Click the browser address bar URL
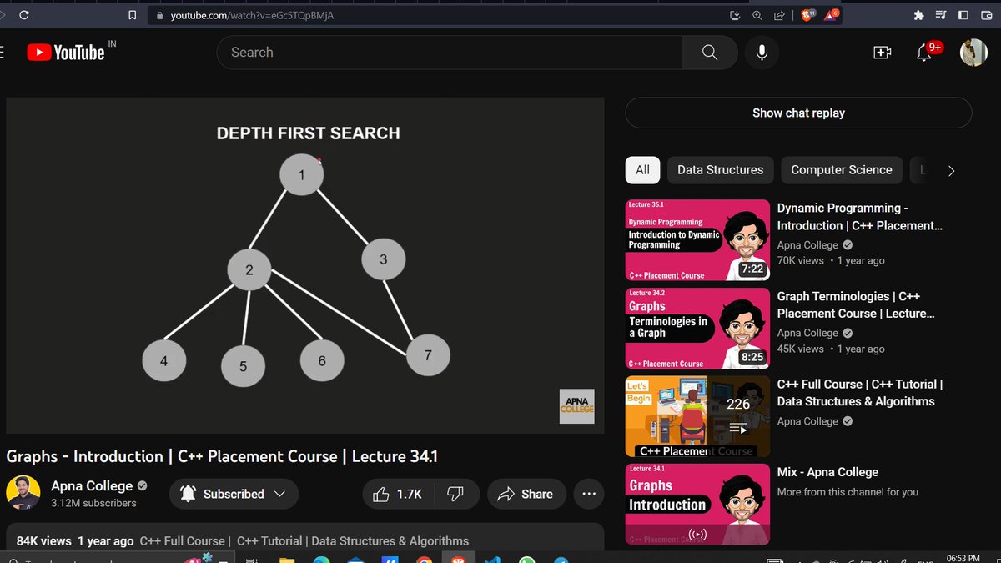Viewport: 1001px width, 563px height. click(x=254, y=15)
